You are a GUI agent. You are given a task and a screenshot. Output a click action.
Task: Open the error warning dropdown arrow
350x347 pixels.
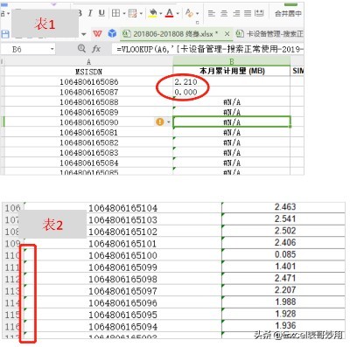pos(168,122)
